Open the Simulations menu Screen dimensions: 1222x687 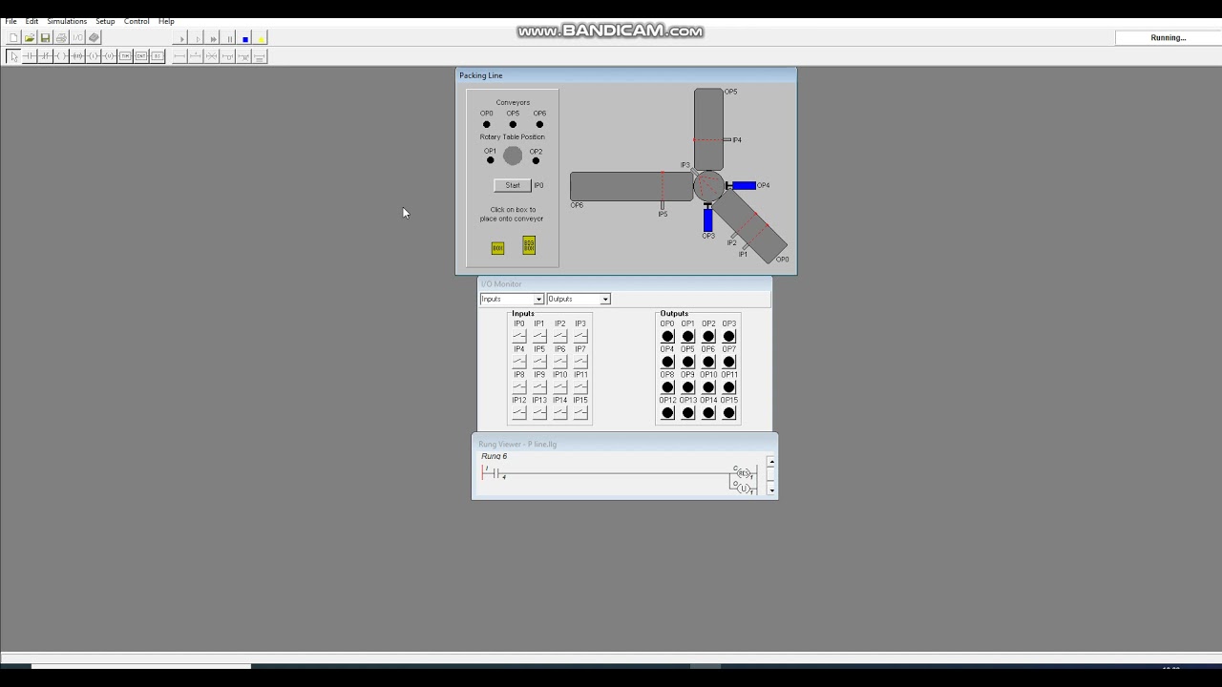coord(67,21)
